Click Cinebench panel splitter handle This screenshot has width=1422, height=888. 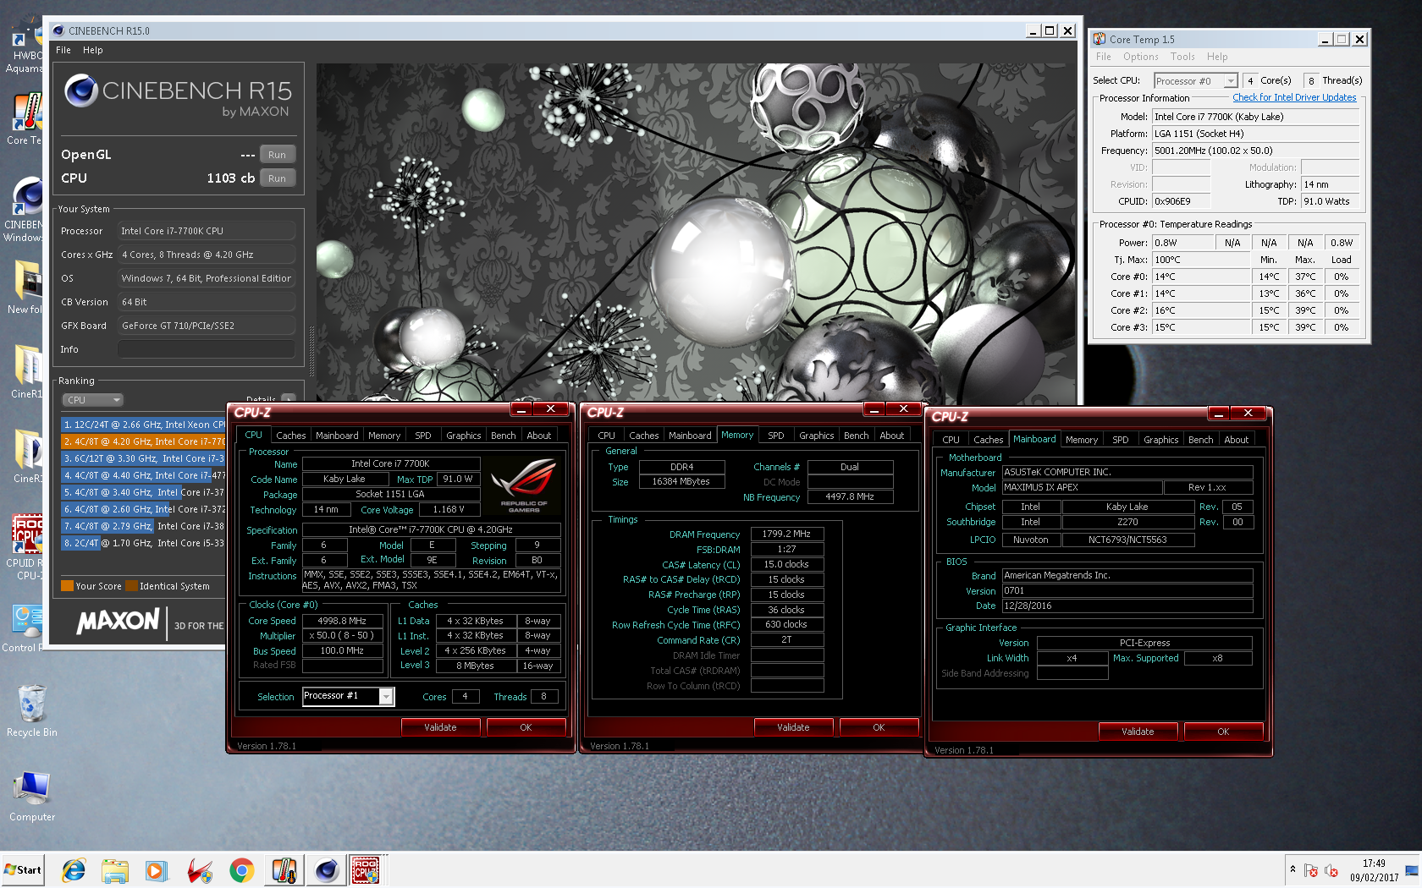click(x=311, y=351)
